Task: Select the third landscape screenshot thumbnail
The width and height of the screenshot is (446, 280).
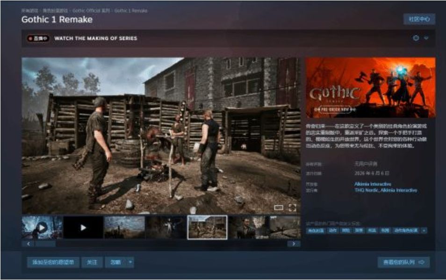Action: point(124,227)
